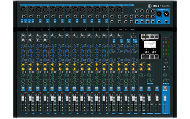The image size is (190, 119).
Task: Click the PHONES output jack
Action: (147, 22)
